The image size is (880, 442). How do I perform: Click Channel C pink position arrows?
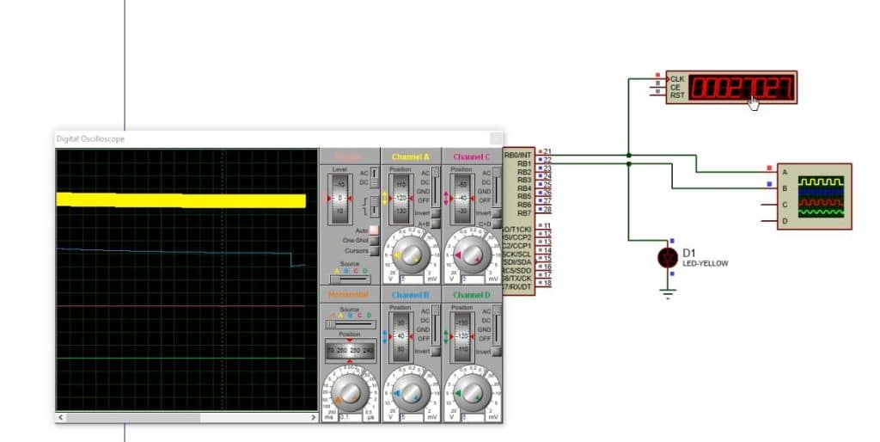(x=447, y=199)
